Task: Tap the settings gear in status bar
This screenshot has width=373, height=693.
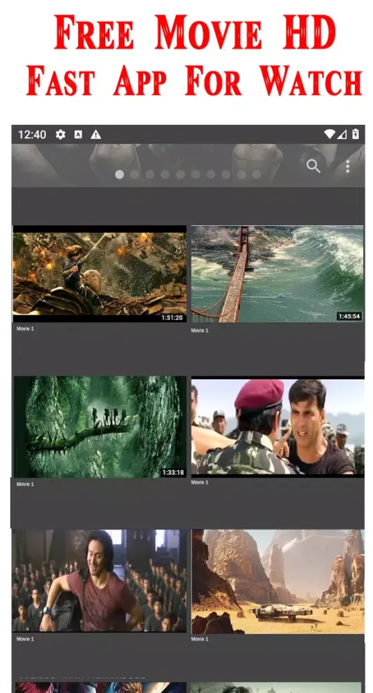Action: [x=60, y=134]
